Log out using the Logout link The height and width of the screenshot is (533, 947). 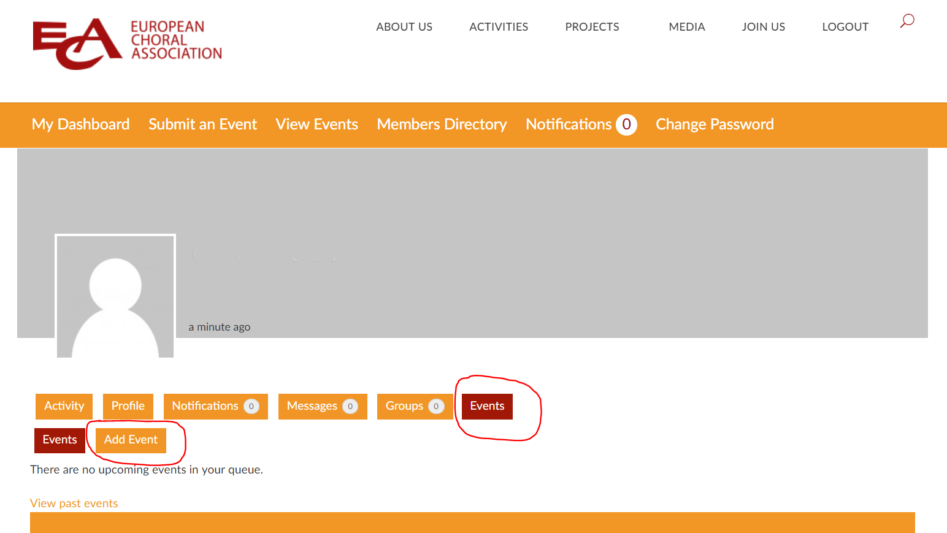[x=845, y=27]
